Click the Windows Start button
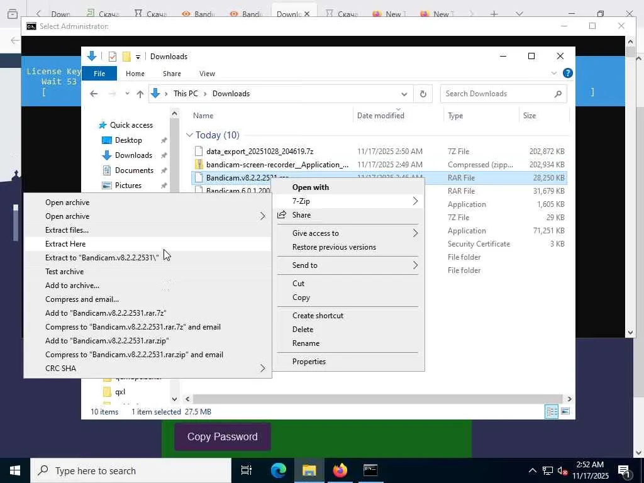Viewport: 644px width, 483px height. 15,470
